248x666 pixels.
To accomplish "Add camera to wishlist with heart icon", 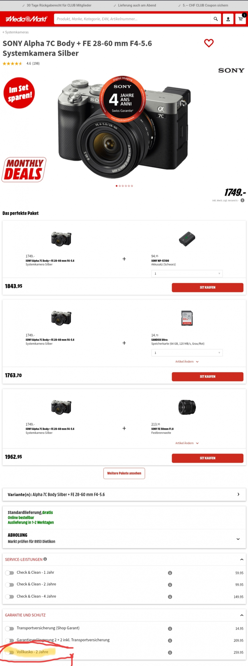I will [209, 43].
